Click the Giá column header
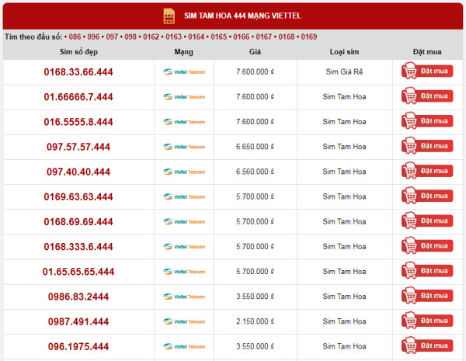 [x=256, y=52]
